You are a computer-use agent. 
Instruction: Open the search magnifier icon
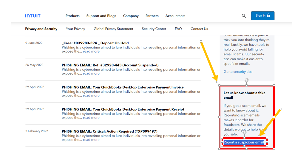pyautogui.click(x=244, y=16)
